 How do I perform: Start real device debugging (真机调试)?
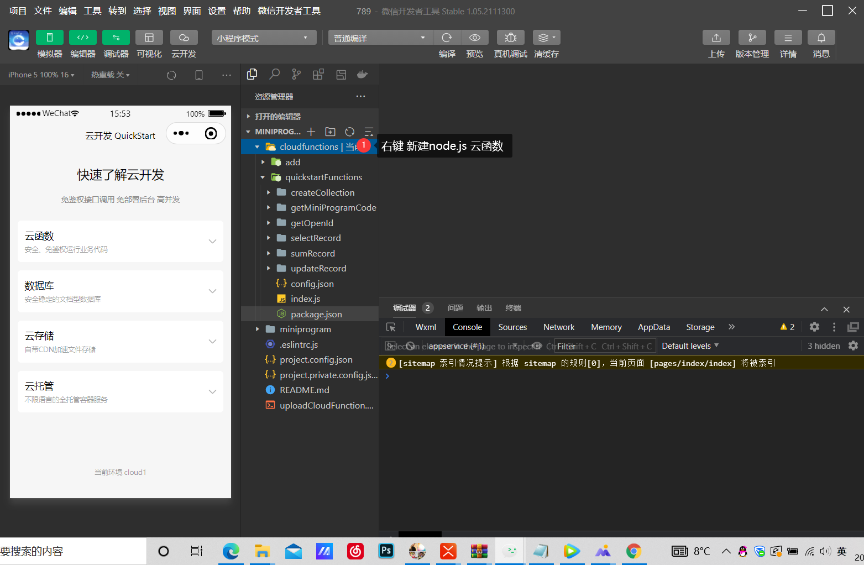pos(511,38)
